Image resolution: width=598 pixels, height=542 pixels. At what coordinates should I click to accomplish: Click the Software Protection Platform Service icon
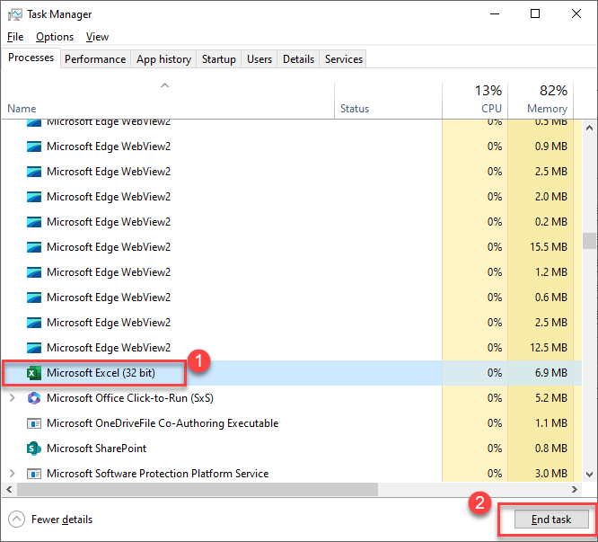(34, 474)
